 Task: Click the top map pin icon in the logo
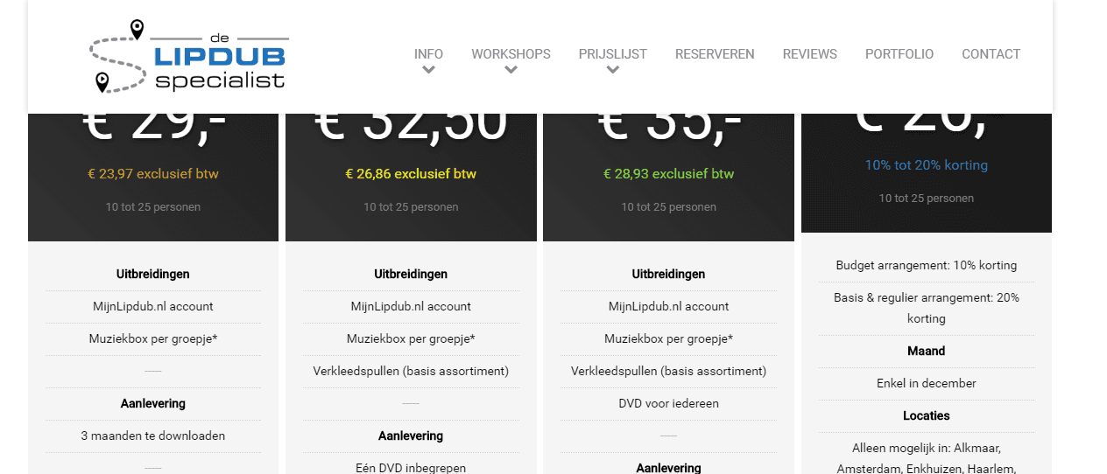[x=137, y=29]
